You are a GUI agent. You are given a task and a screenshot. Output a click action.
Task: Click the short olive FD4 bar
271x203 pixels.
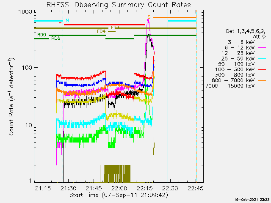point(112,31)
